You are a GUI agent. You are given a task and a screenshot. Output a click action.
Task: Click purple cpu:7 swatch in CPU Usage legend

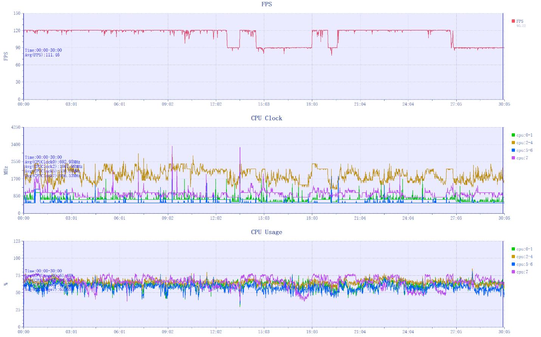[513, 272]
